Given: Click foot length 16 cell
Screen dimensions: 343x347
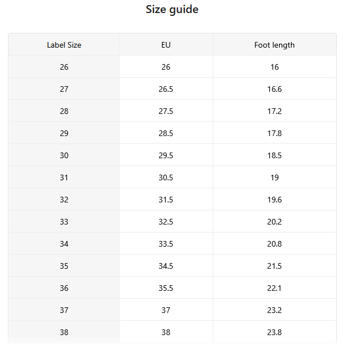Looking at the screenshot, I should (275, 66).
